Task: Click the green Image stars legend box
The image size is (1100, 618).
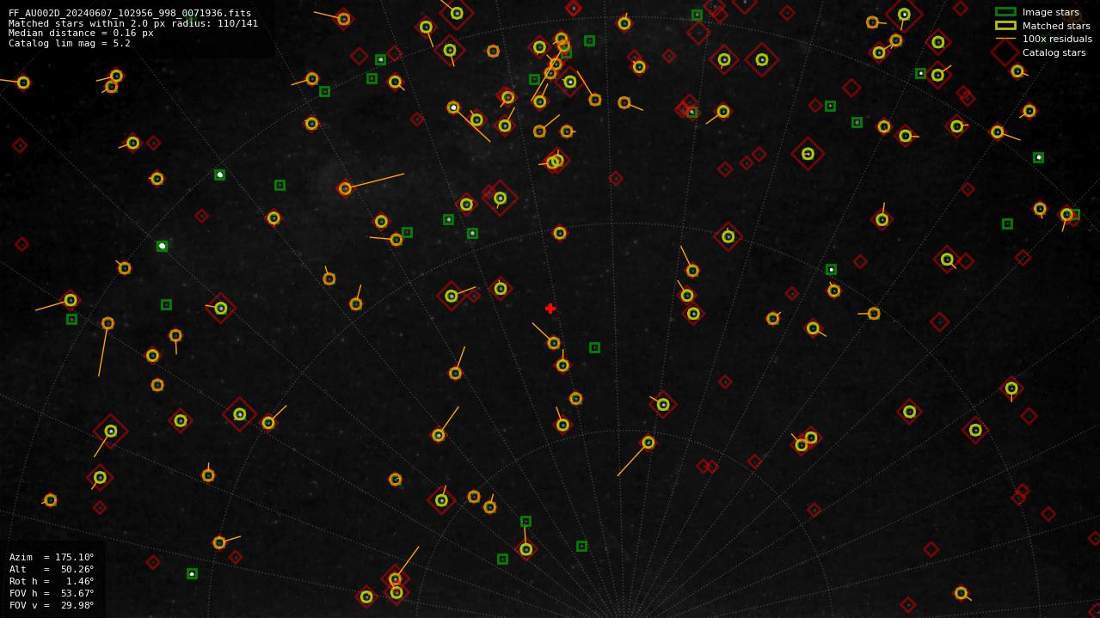Action: [1005, 12]
